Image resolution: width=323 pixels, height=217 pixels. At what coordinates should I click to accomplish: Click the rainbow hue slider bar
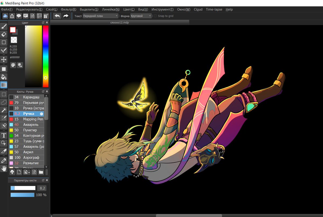click(46, 56)
